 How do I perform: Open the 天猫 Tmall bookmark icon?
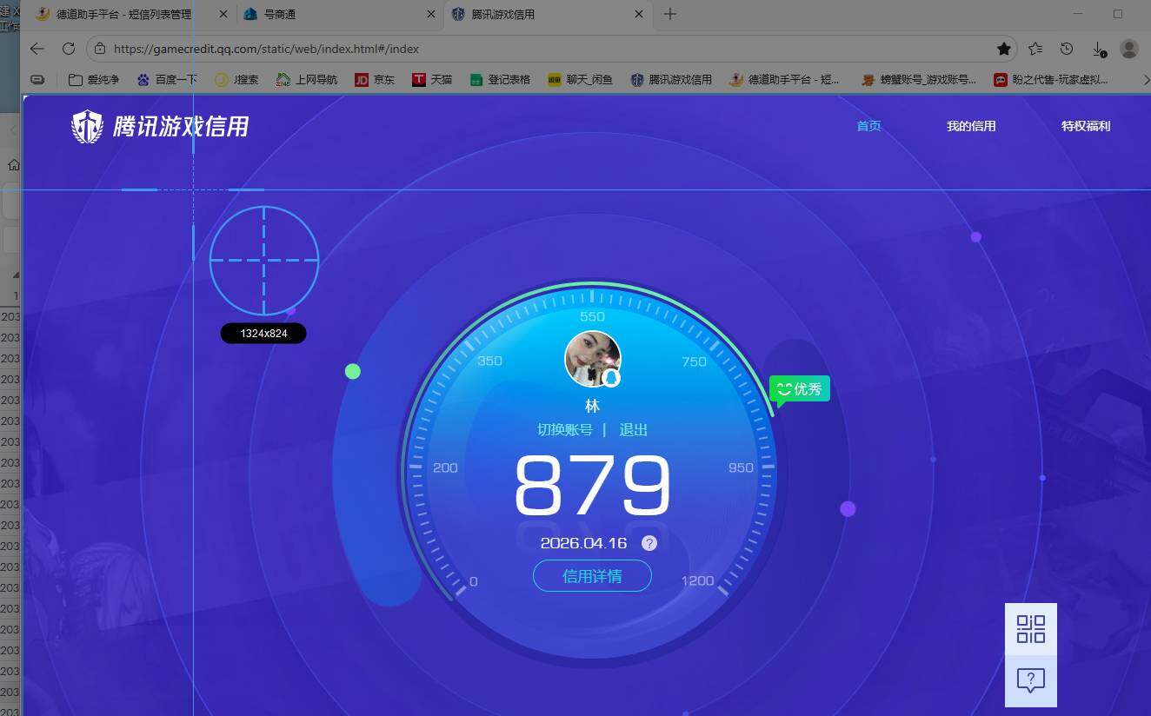click(x=419, y=79)
